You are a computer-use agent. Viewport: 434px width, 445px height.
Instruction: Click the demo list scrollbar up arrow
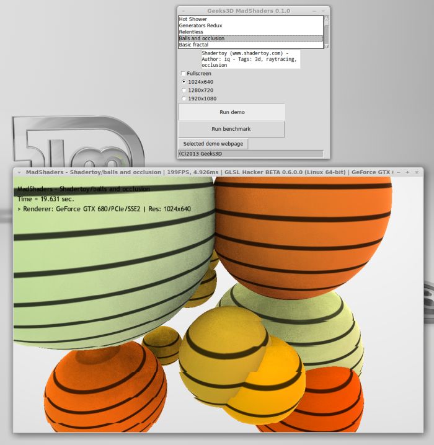coord(326,18)
